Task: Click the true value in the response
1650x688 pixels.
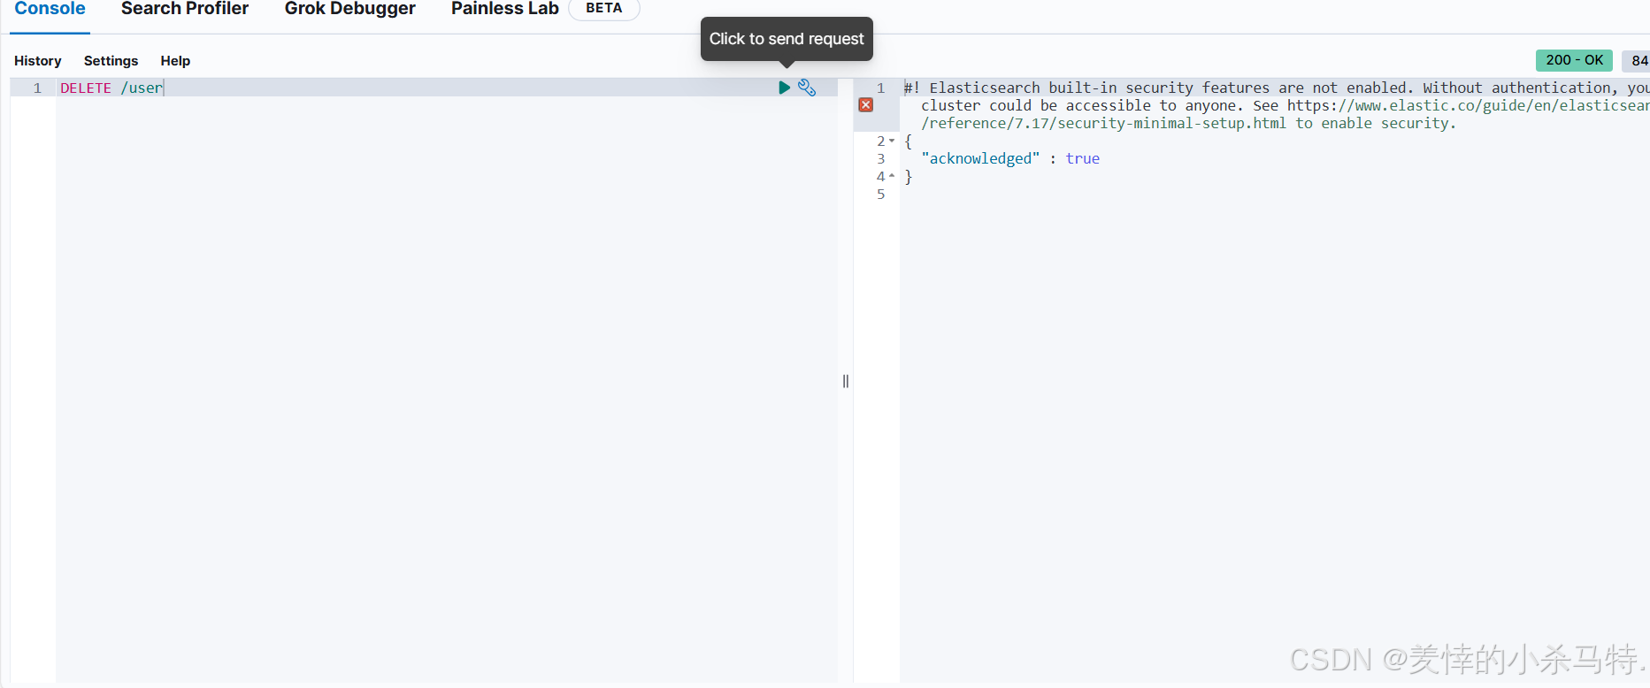Action: (x=1083, y=158)
